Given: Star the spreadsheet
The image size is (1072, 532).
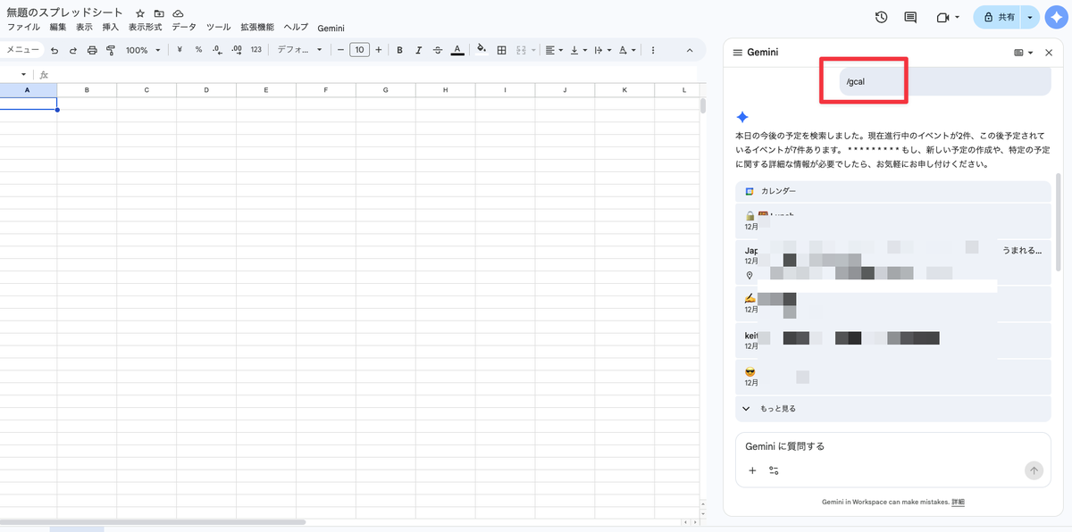Looking at the screenshot, I should point(140,14).
